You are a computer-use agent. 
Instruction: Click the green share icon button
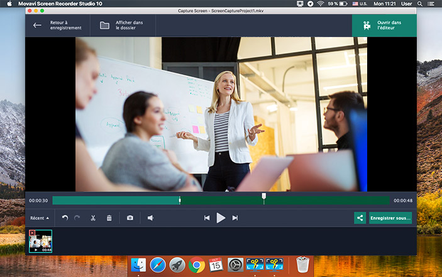360,218
